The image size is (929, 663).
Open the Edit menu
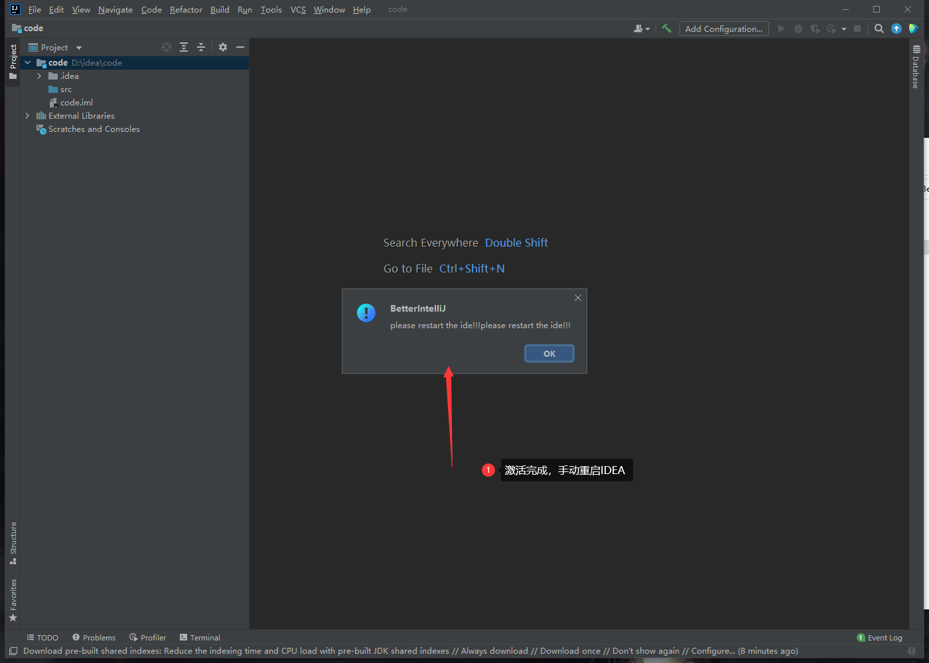[56, 9]
